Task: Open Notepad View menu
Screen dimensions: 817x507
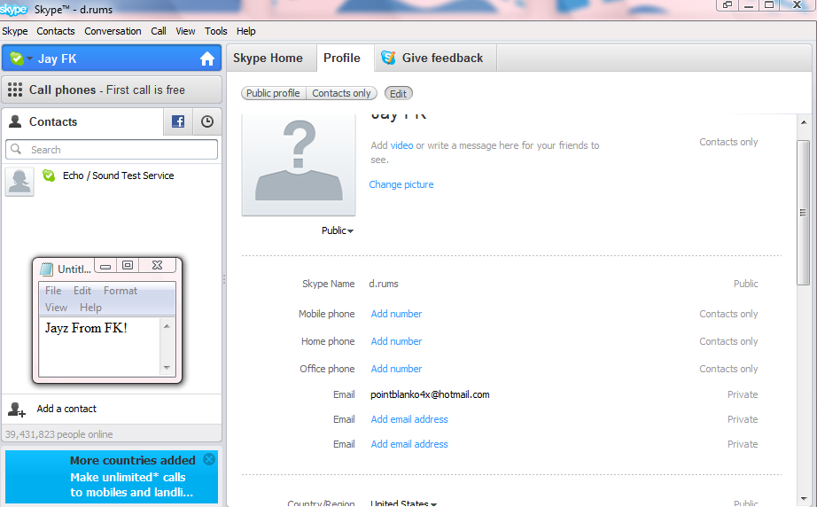Action: (56, 308)
